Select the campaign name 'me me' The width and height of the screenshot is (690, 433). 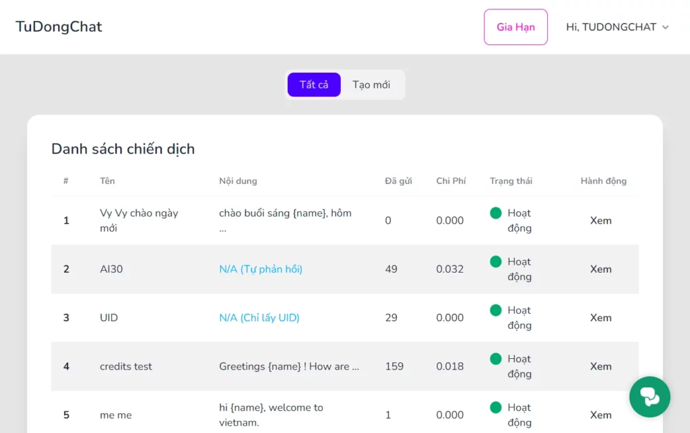116,415
